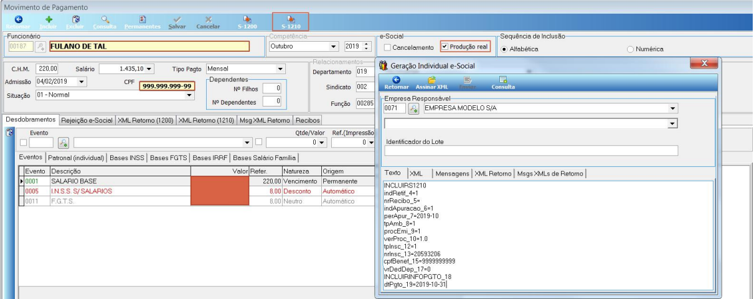This screenshot has width=754, height=299.
Task: Click the grid icon left of Desdobramentos panel
Action: [9, 132]
